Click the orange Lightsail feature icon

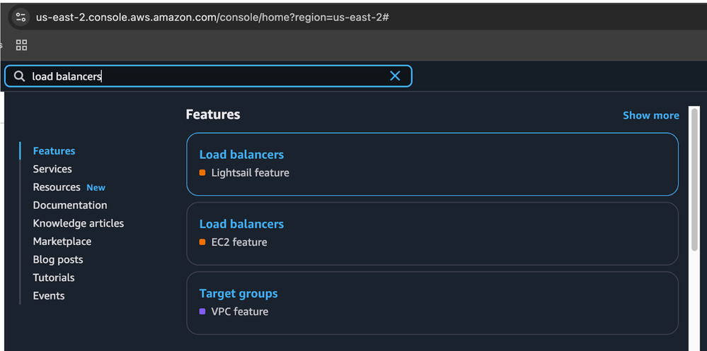(202, 173)
